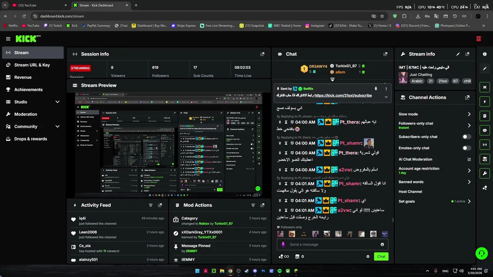Open the kick.com/21oxi/subscribe link
This screenshot has height=277, width=493.
(x=343, y=95)
